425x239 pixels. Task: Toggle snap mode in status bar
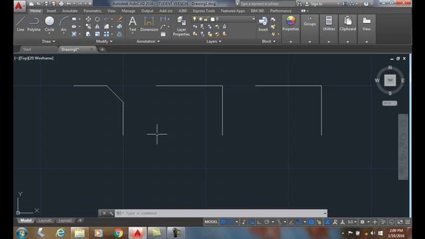point(230,222)
